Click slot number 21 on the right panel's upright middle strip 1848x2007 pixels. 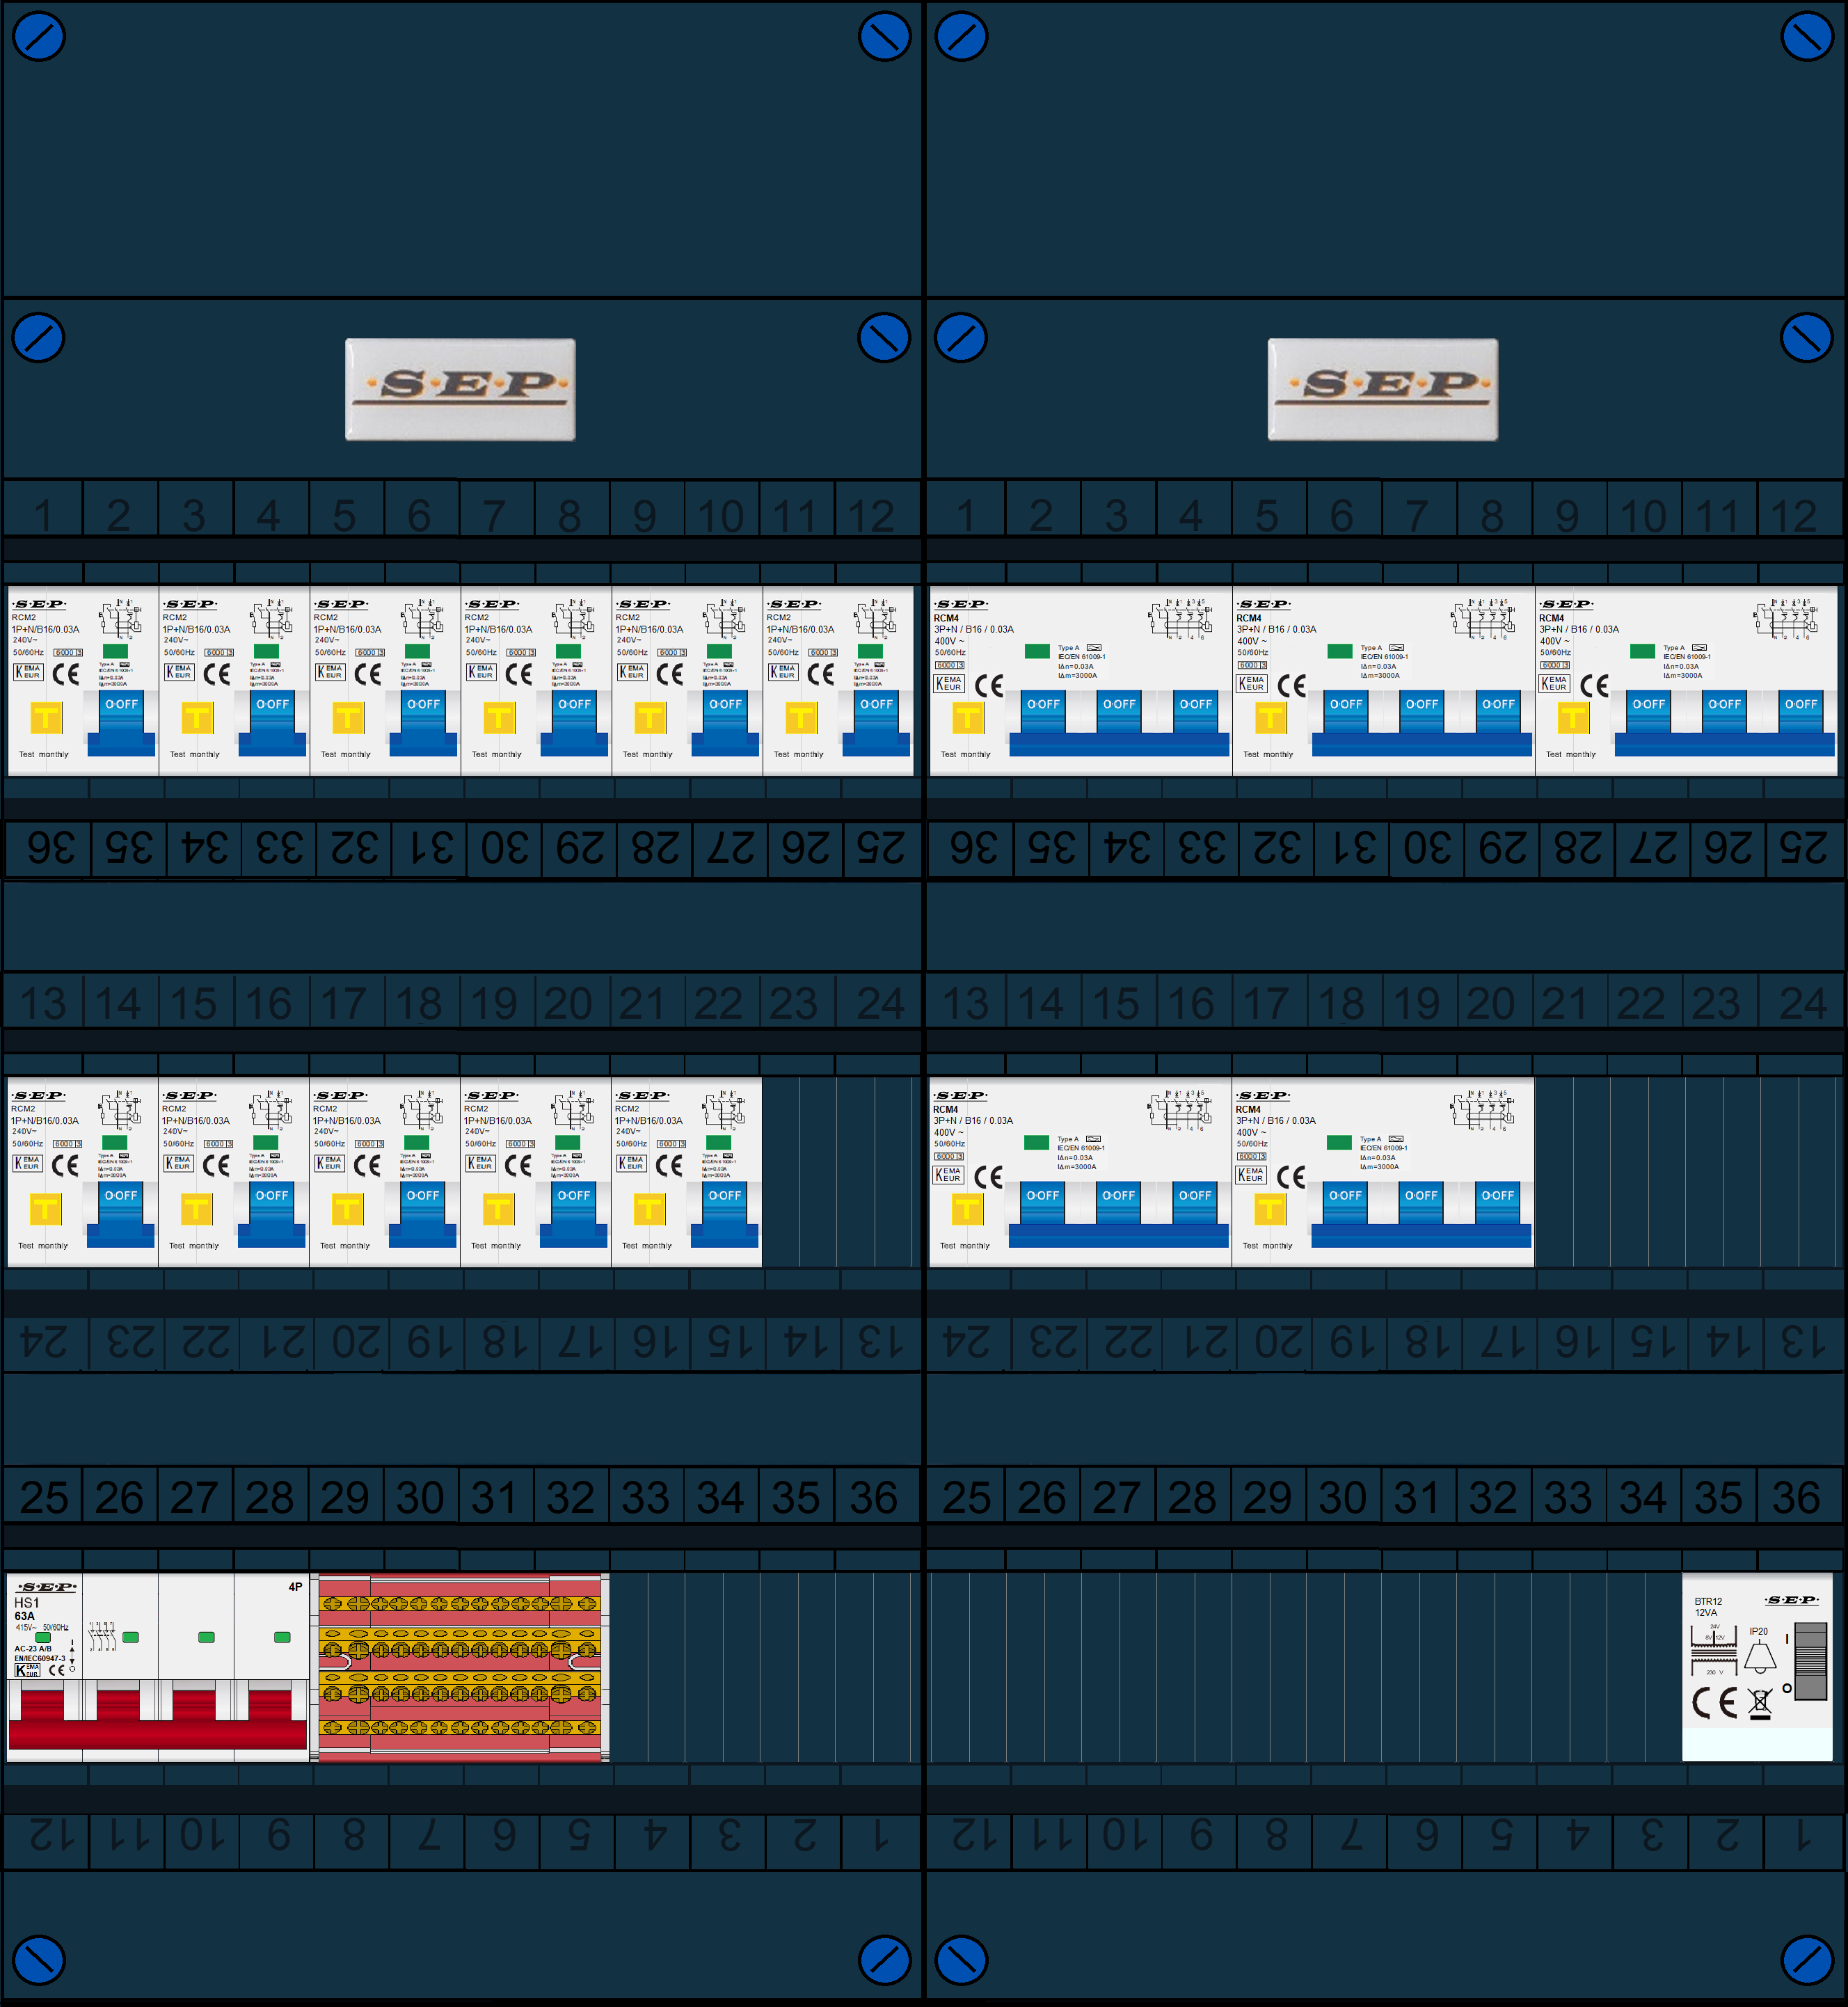(1565, 1003)
